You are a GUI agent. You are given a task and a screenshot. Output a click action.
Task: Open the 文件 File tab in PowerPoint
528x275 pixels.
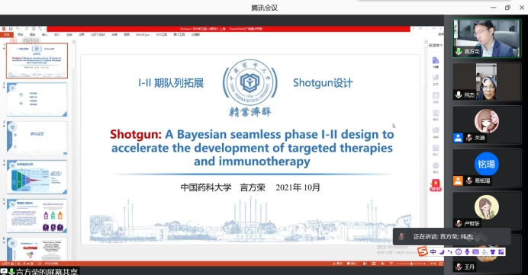(x=6, y=34)
